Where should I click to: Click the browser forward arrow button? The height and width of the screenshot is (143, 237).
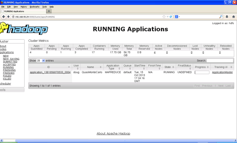click(x=8, y=17)
